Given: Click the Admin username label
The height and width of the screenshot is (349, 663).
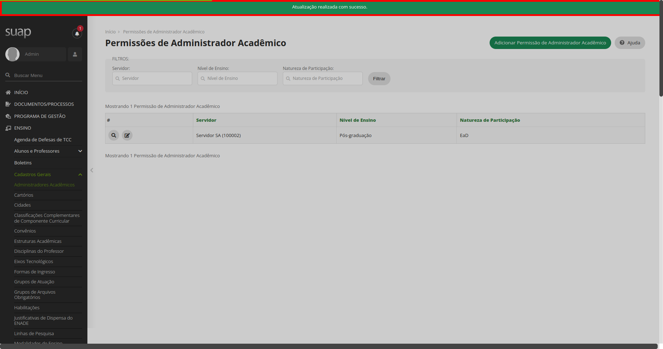Looking at the screenshot, I should (x=32, y=54).
